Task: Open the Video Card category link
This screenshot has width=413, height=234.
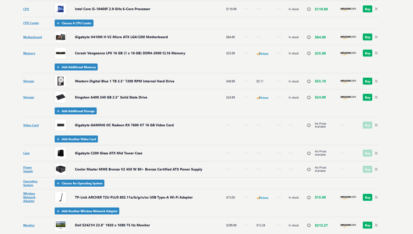Action: tap(31, 125)
